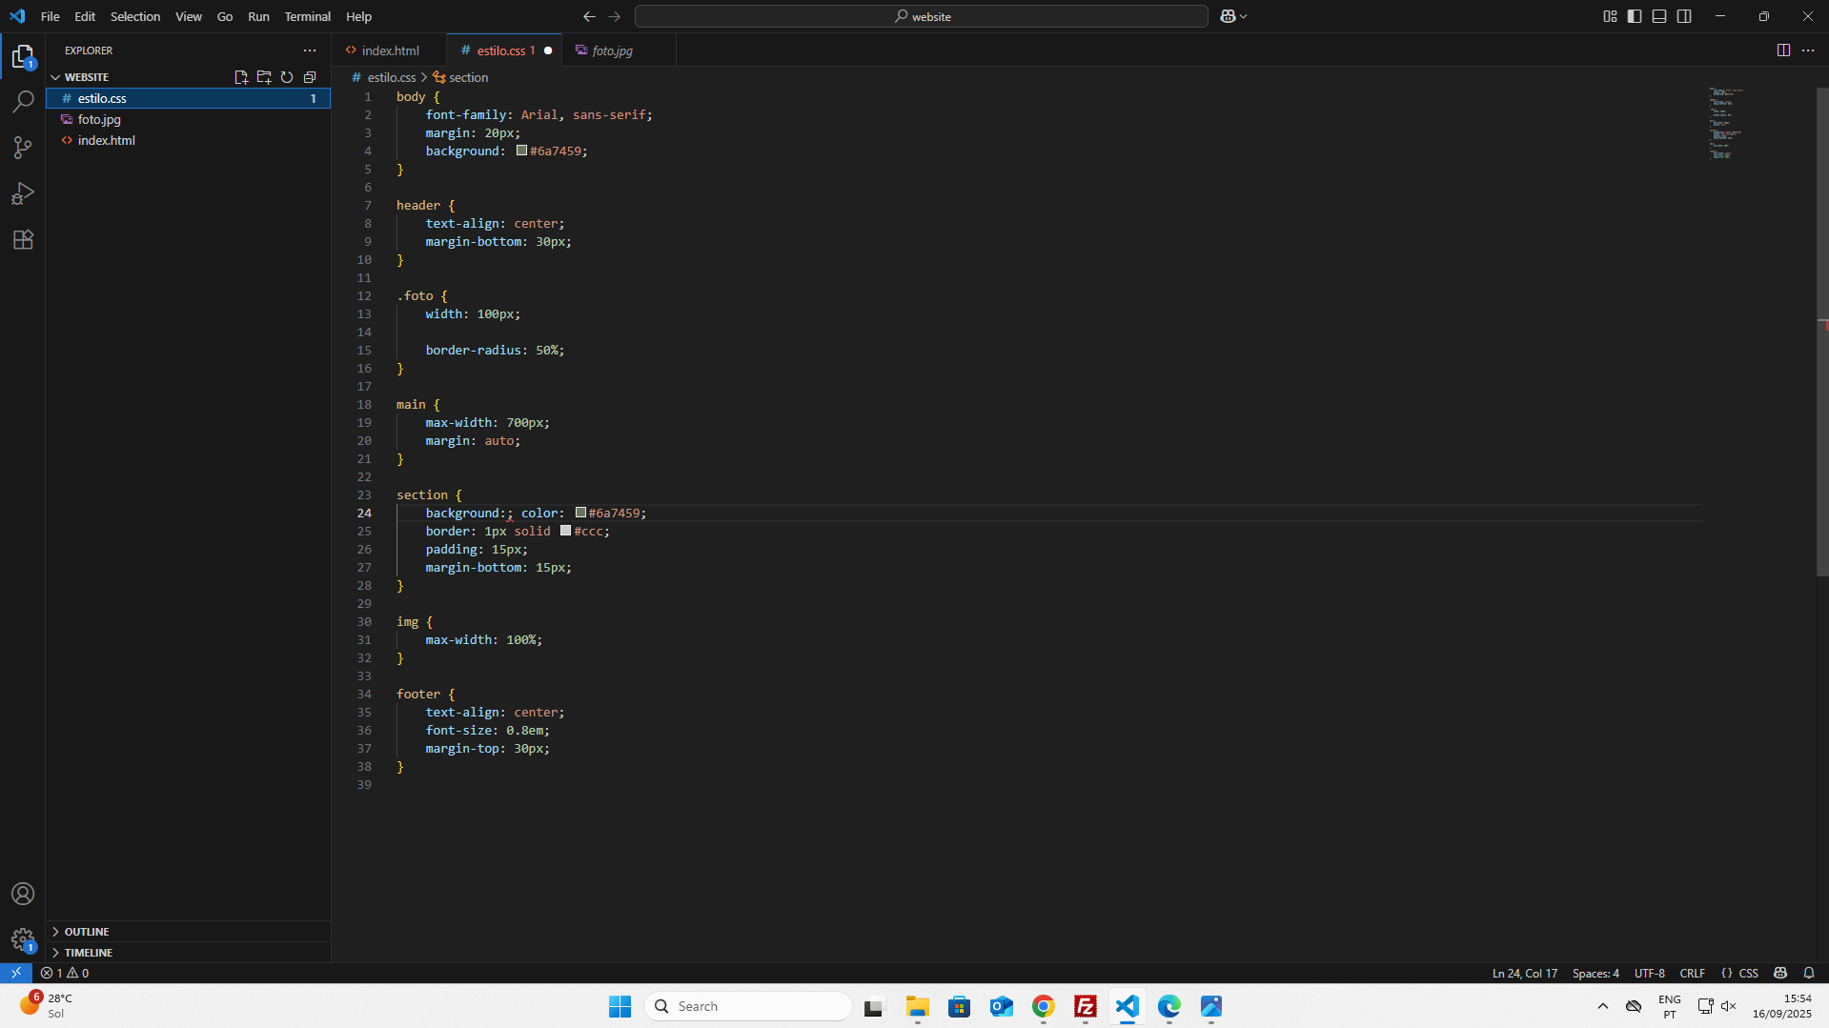1829x1028 pixels.
Task: Refresh the Explorer file list
Action: point(287,77)
